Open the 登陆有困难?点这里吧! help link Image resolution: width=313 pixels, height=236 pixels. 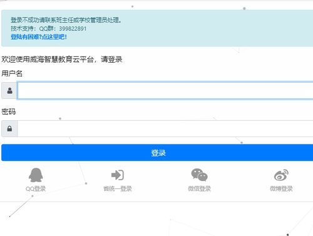coord(39,37)
